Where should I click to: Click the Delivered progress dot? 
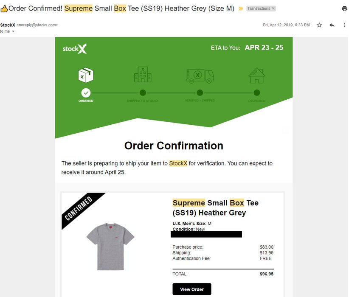tap(257, 92)
